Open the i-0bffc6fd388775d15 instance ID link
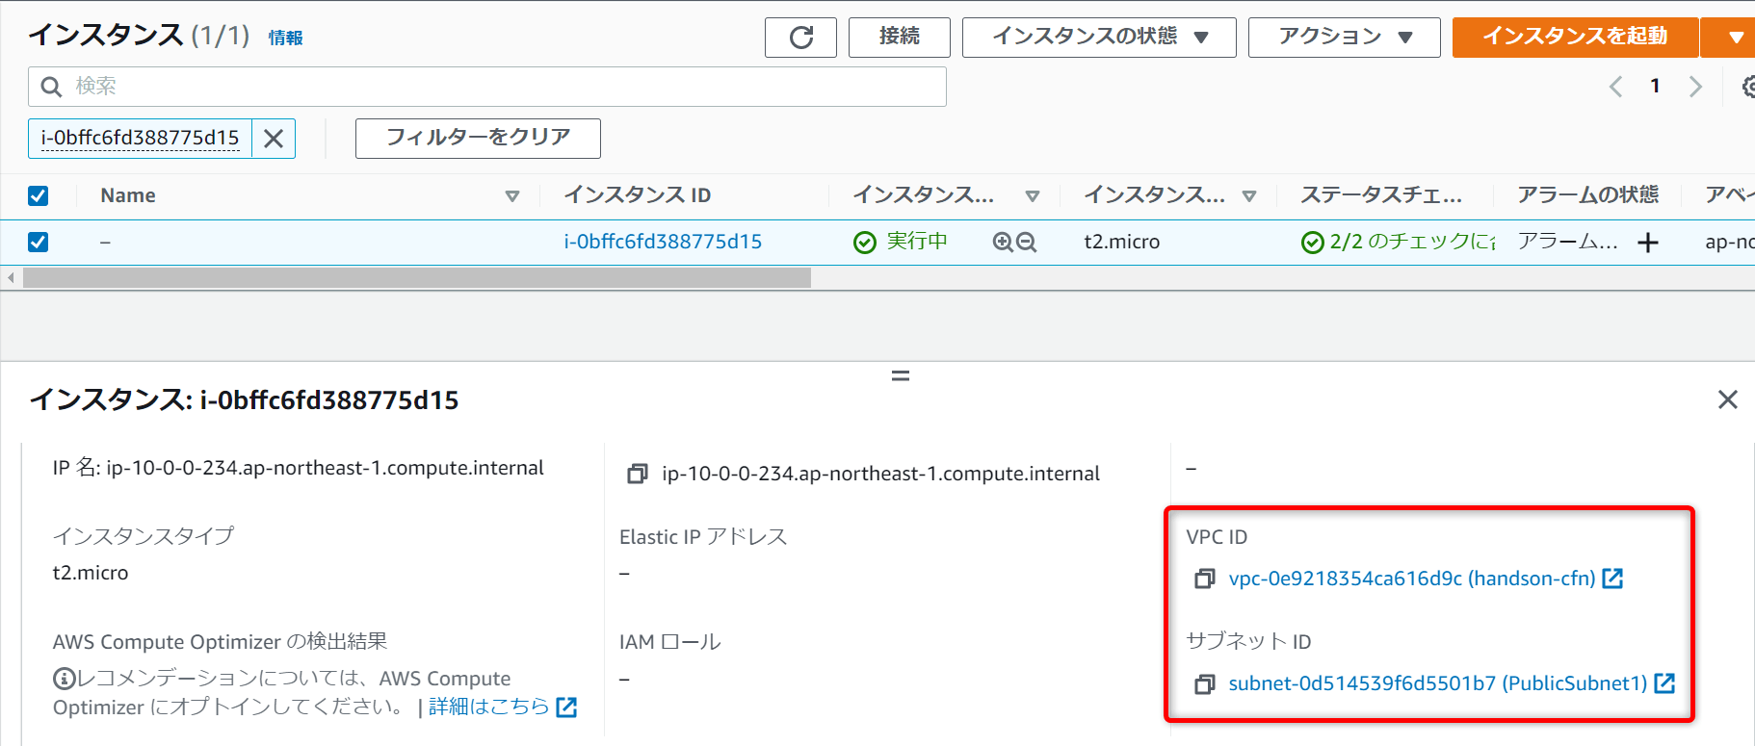The width and height of the screenshot is (1755, 746). coord(663,242)
